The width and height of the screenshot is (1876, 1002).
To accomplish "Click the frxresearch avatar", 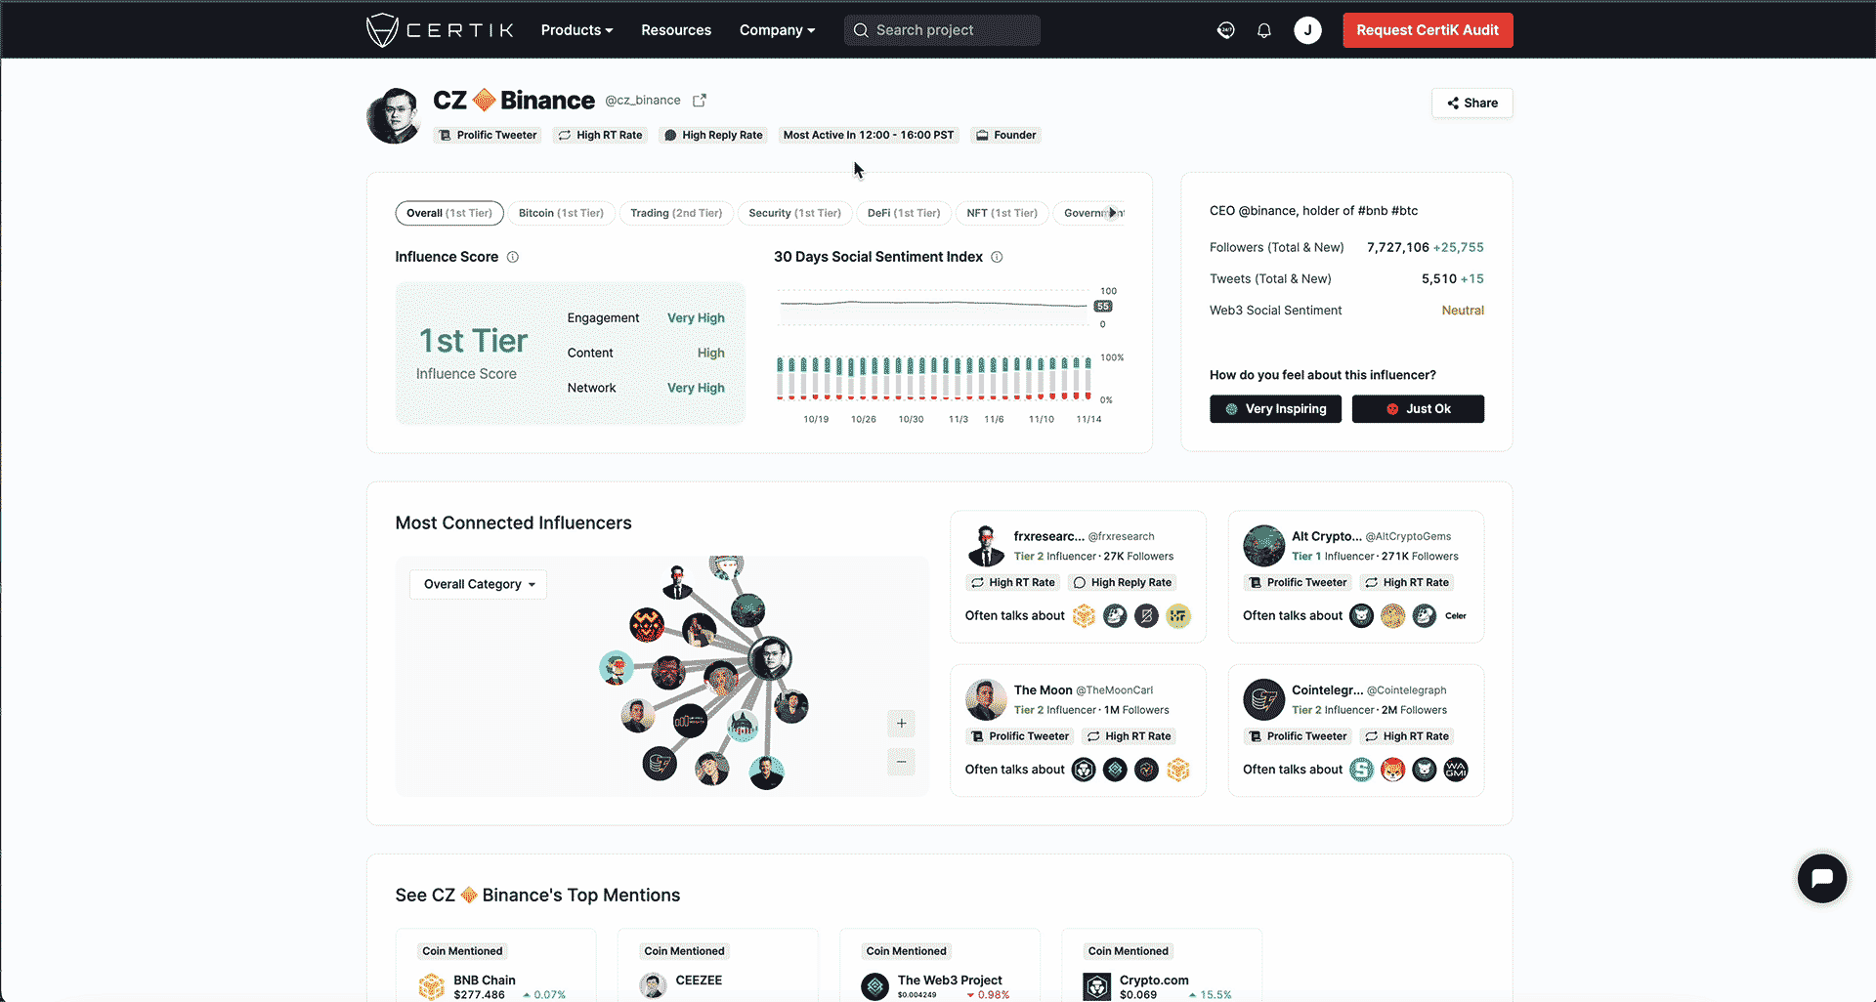I will (x=986, y=546).
